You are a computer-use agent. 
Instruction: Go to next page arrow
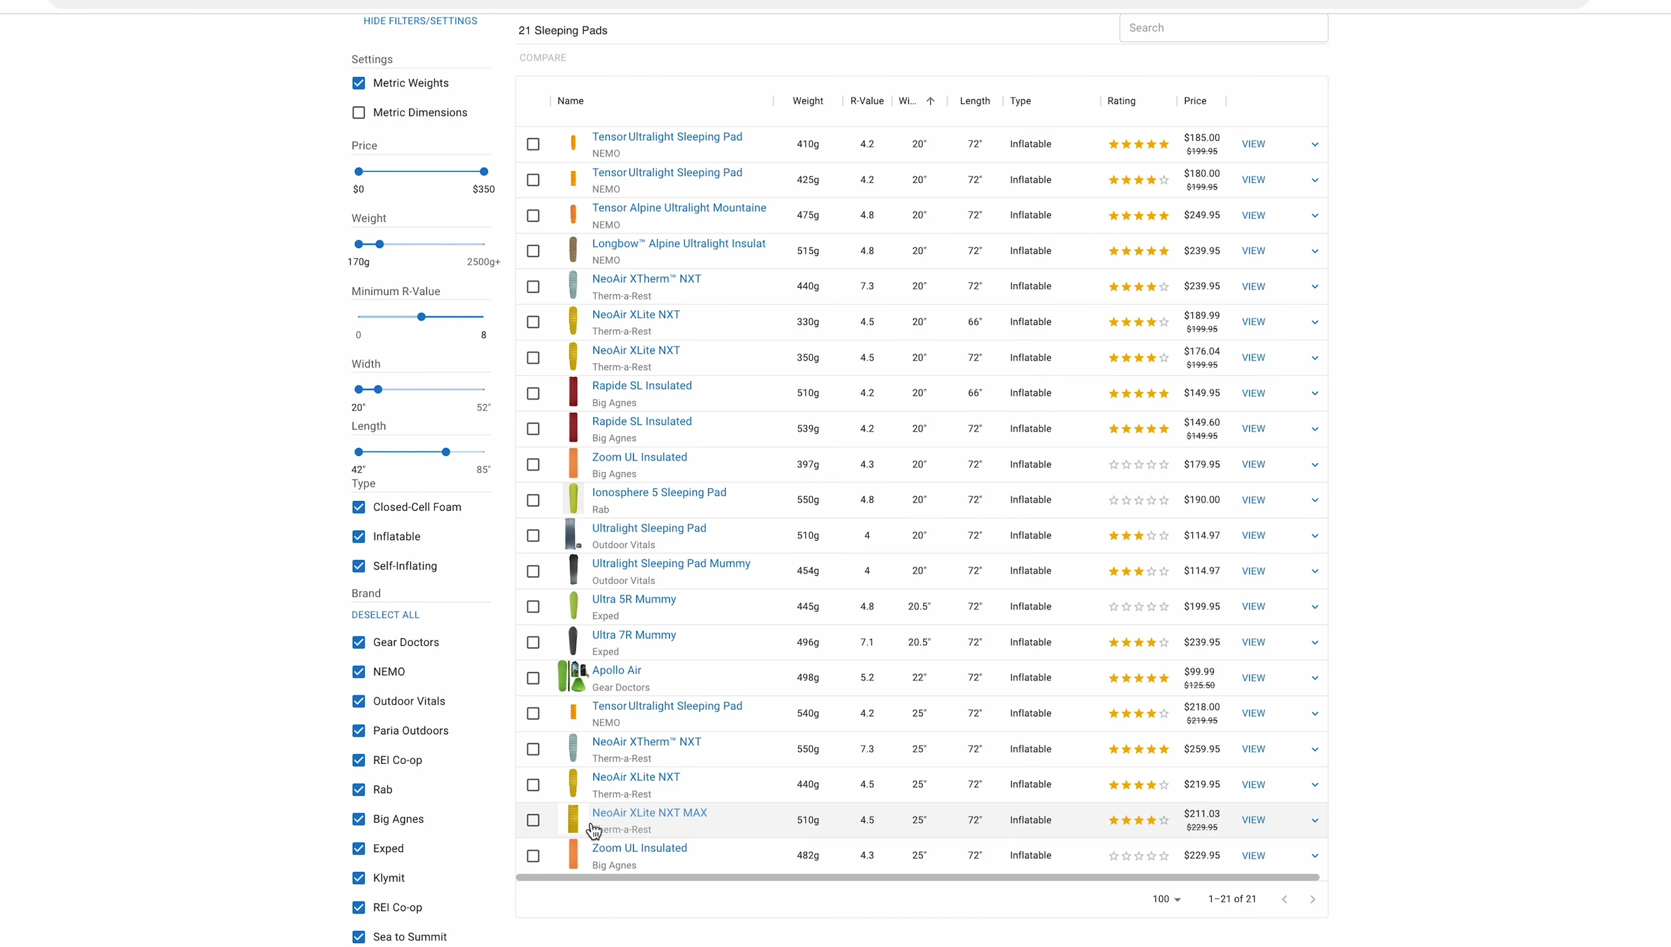(x=1312, y=899)
